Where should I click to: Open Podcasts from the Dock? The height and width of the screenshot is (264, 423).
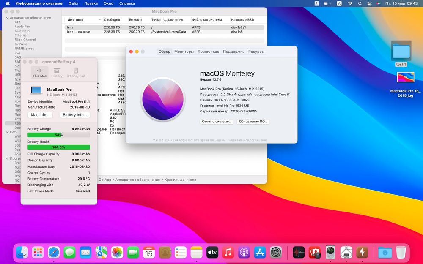244,253
